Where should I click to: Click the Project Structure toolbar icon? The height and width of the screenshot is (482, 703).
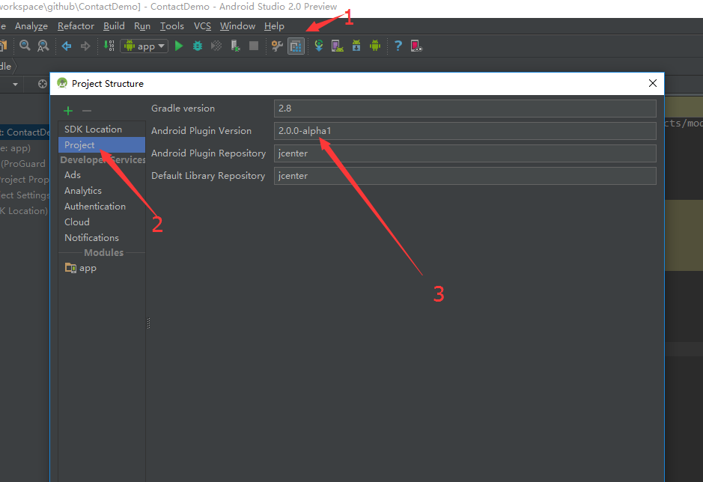(296, 46)
